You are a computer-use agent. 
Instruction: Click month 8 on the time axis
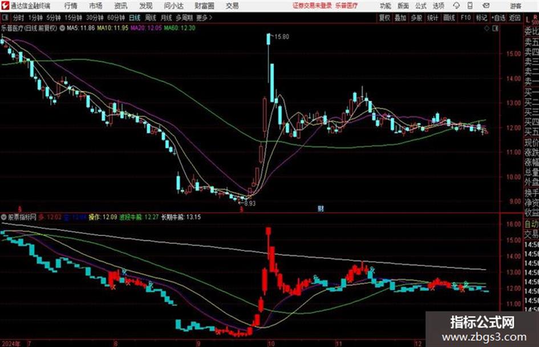tap(116, 344)
